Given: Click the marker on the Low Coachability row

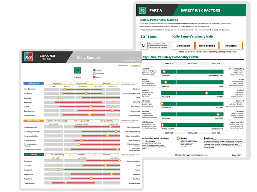Looking at the screenshot, I should coord(107,136).
